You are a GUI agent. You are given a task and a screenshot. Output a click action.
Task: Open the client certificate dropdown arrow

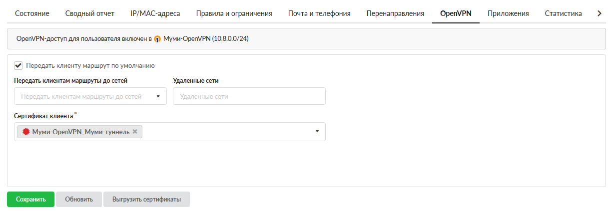coord(317,132)
